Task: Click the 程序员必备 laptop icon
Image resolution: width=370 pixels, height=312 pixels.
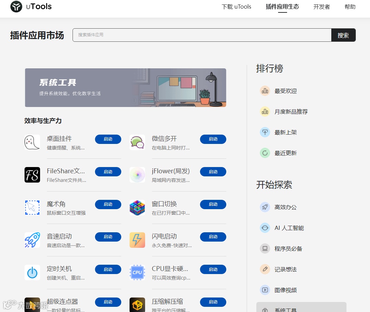Action: [265, 248]
